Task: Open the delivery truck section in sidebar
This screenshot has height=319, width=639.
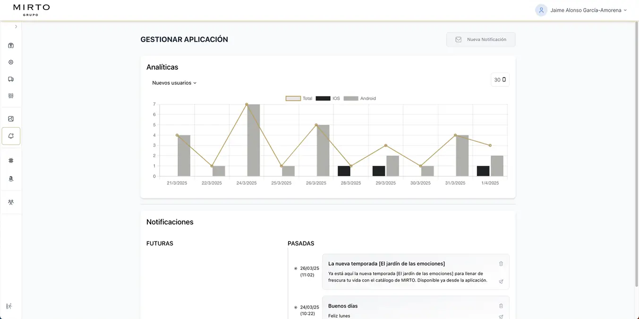Action: coord(11,79)
